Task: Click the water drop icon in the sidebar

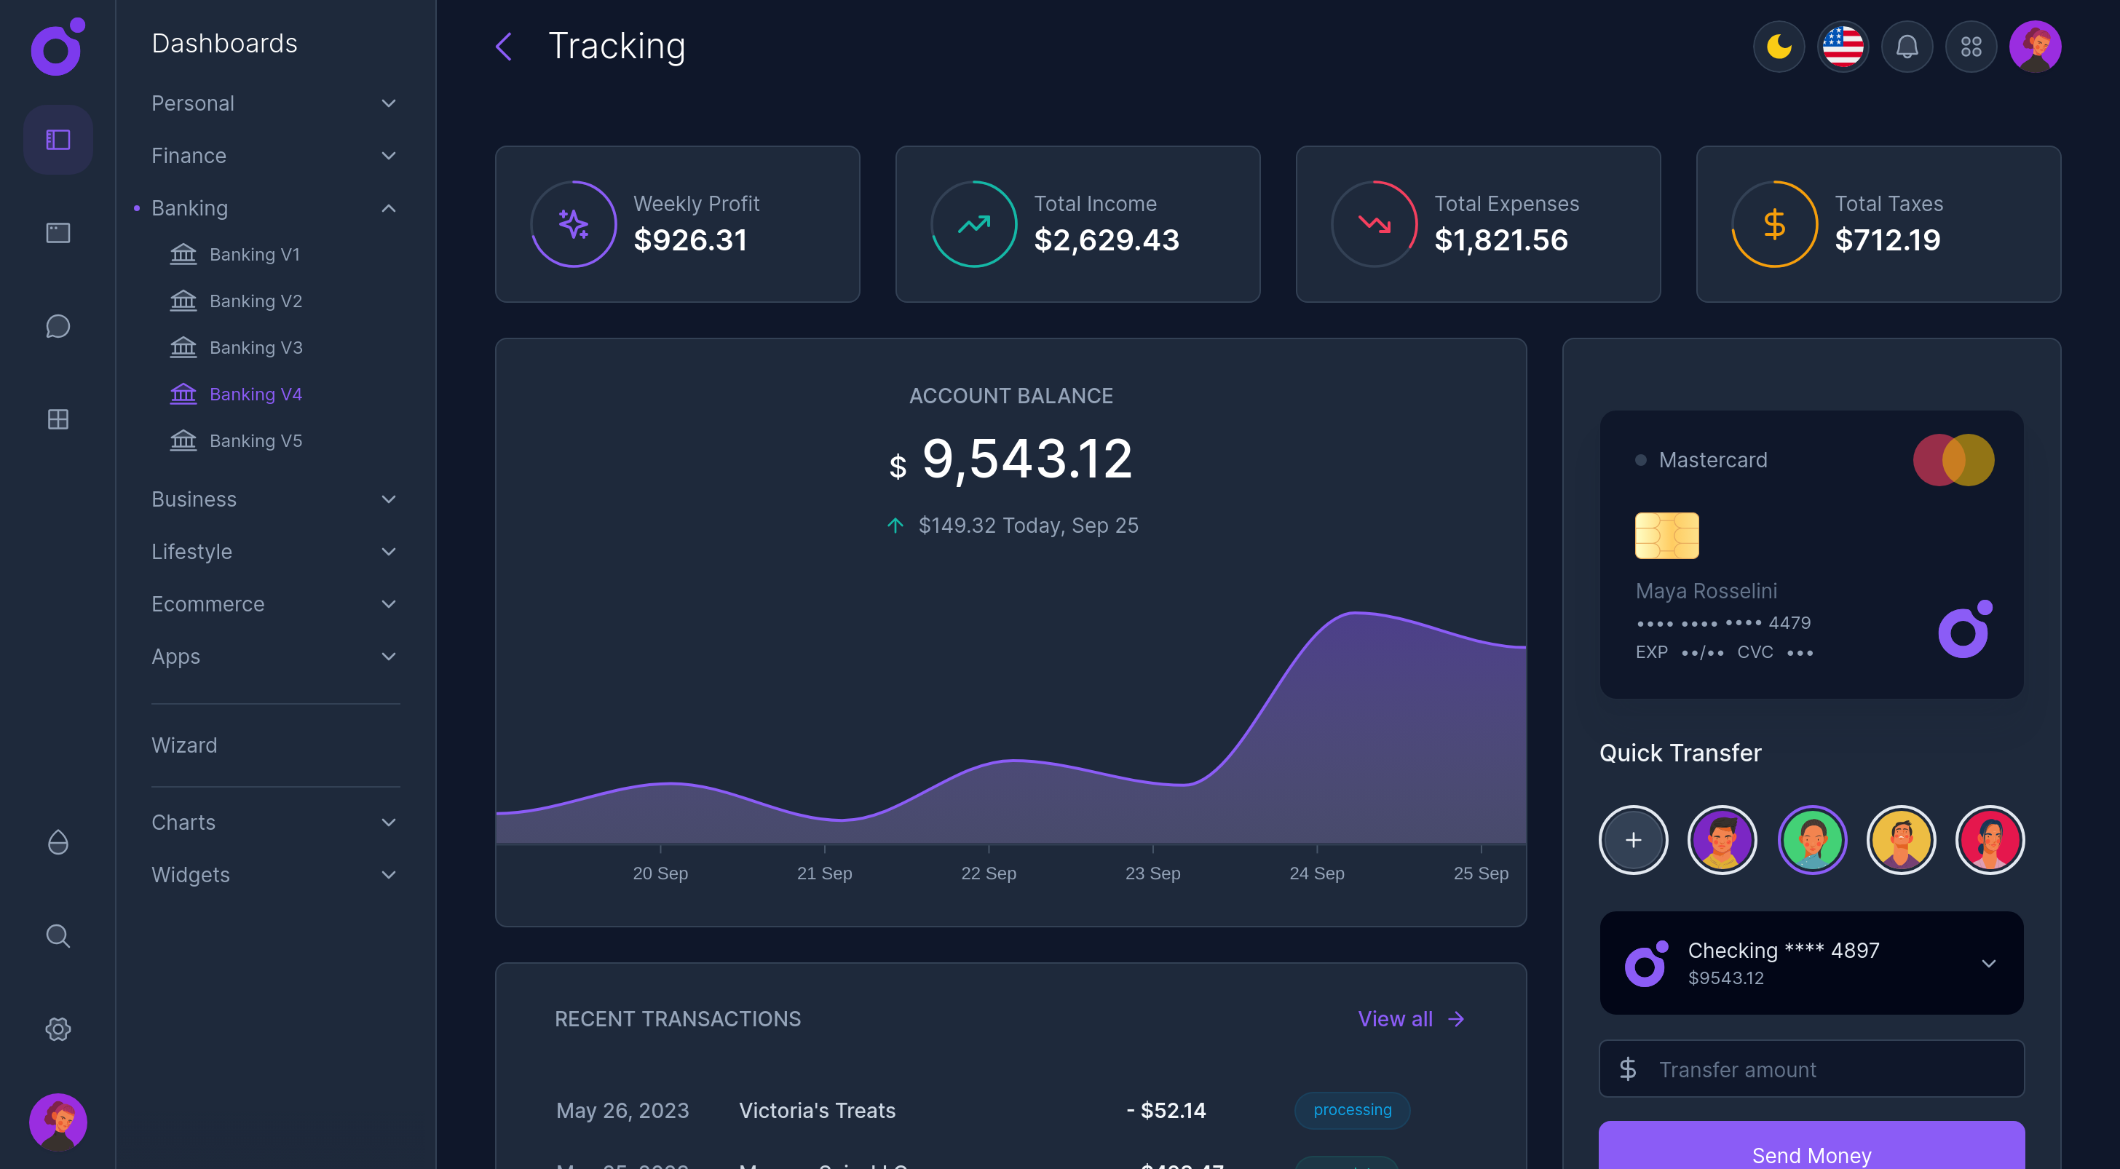Action: pos(58,842)
